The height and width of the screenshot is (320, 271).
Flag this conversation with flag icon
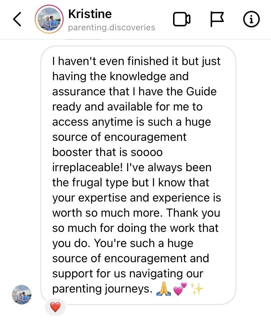pyautogui.click(x=217, y=20)
